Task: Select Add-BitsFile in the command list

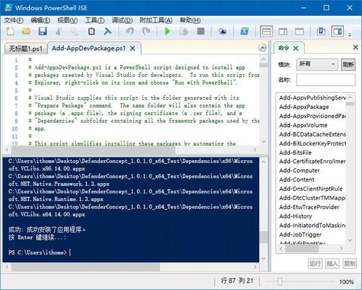Action: point(295,153)
